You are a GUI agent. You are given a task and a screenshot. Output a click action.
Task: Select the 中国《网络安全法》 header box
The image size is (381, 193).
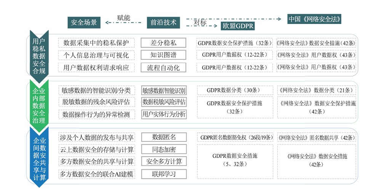pyautogui.click(x=314, y=19)
